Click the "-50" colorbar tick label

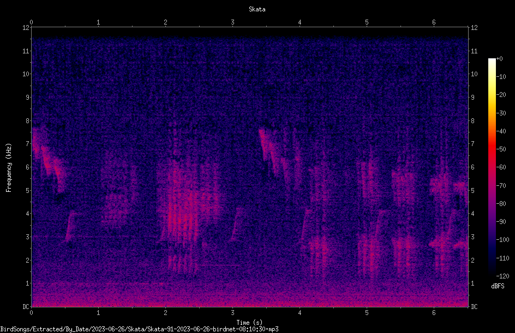point(501,149)
